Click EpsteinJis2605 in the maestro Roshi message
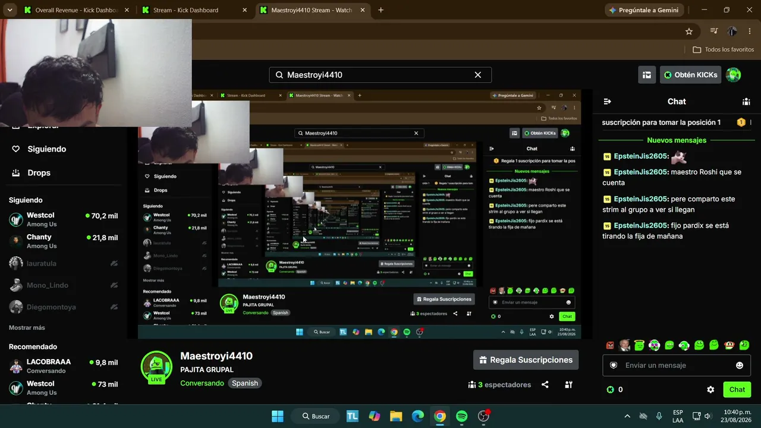 tap(641, 172)
